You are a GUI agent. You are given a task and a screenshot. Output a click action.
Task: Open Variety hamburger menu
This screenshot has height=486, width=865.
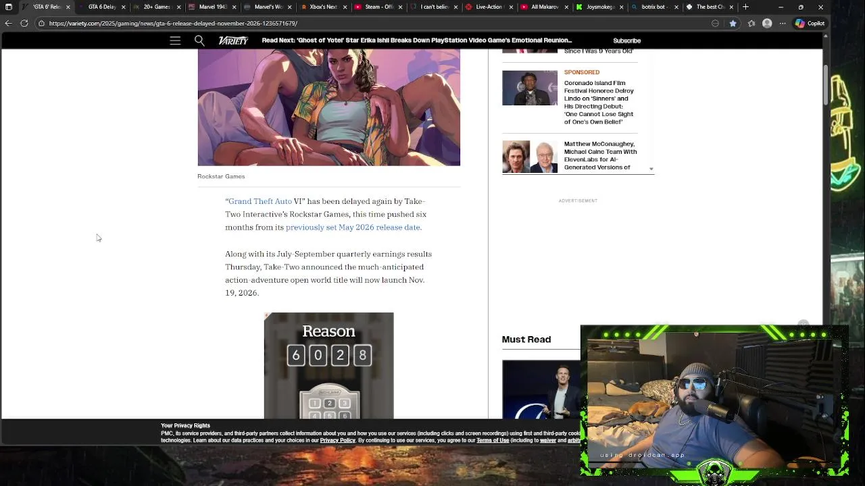(175, 40)
